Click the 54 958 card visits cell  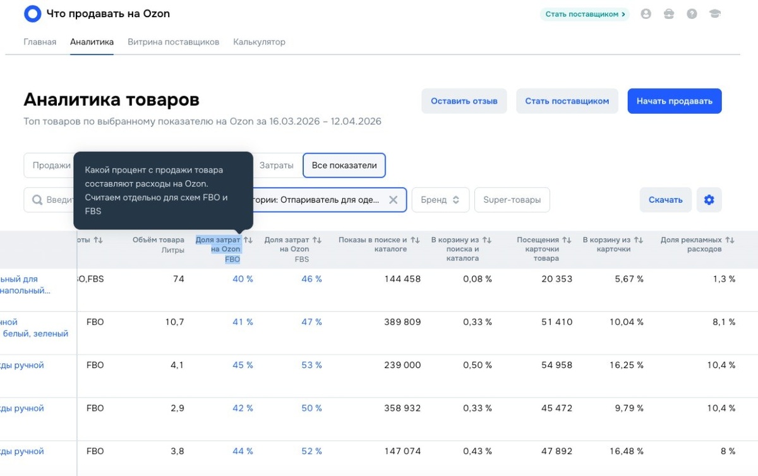[556, 365]
